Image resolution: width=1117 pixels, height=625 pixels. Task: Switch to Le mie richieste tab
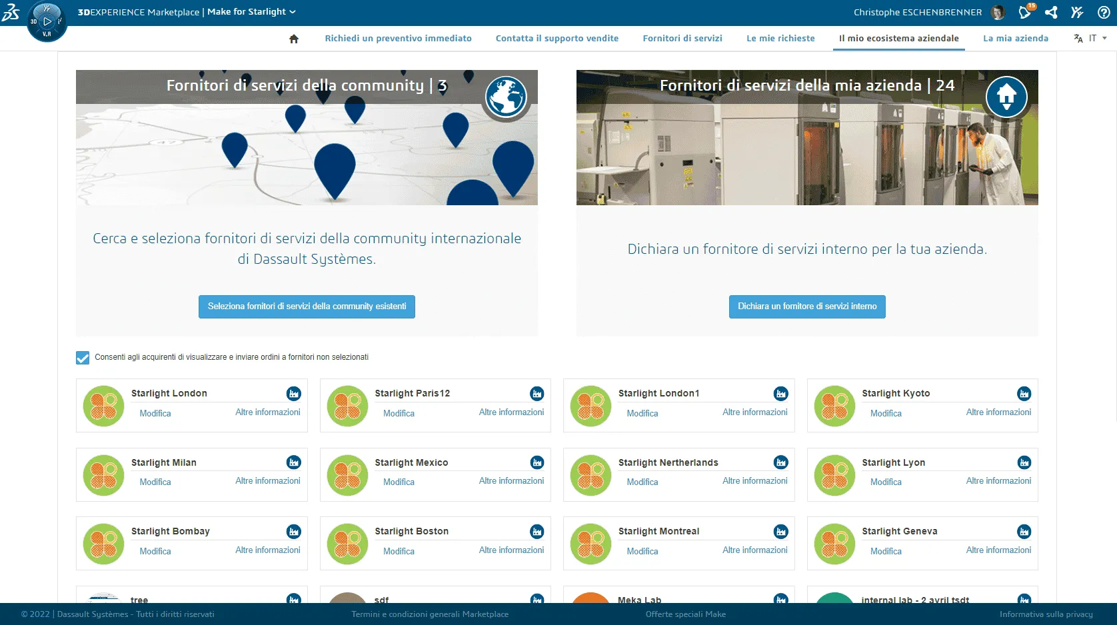pos(780,39)
